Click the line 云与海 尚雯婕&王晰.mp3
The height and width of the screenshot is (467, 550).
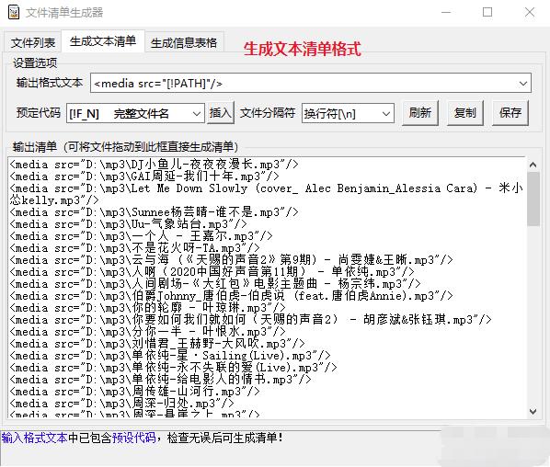pyautogui.click(x=232, y=259)
